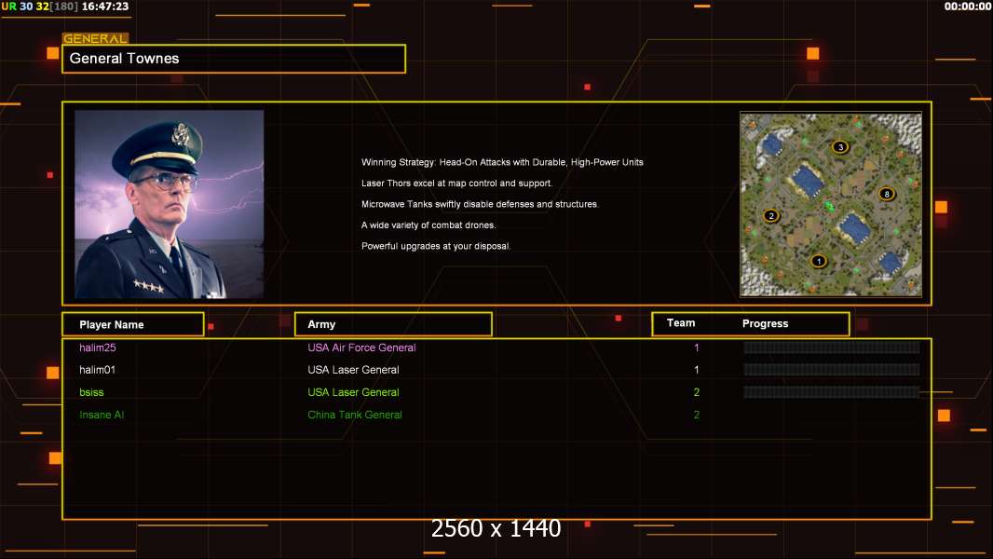Image resolution: width=993 pixels, height=559 pixels.
Task: Select the Insane AI player entry
Action: click(x=102, y=415)
